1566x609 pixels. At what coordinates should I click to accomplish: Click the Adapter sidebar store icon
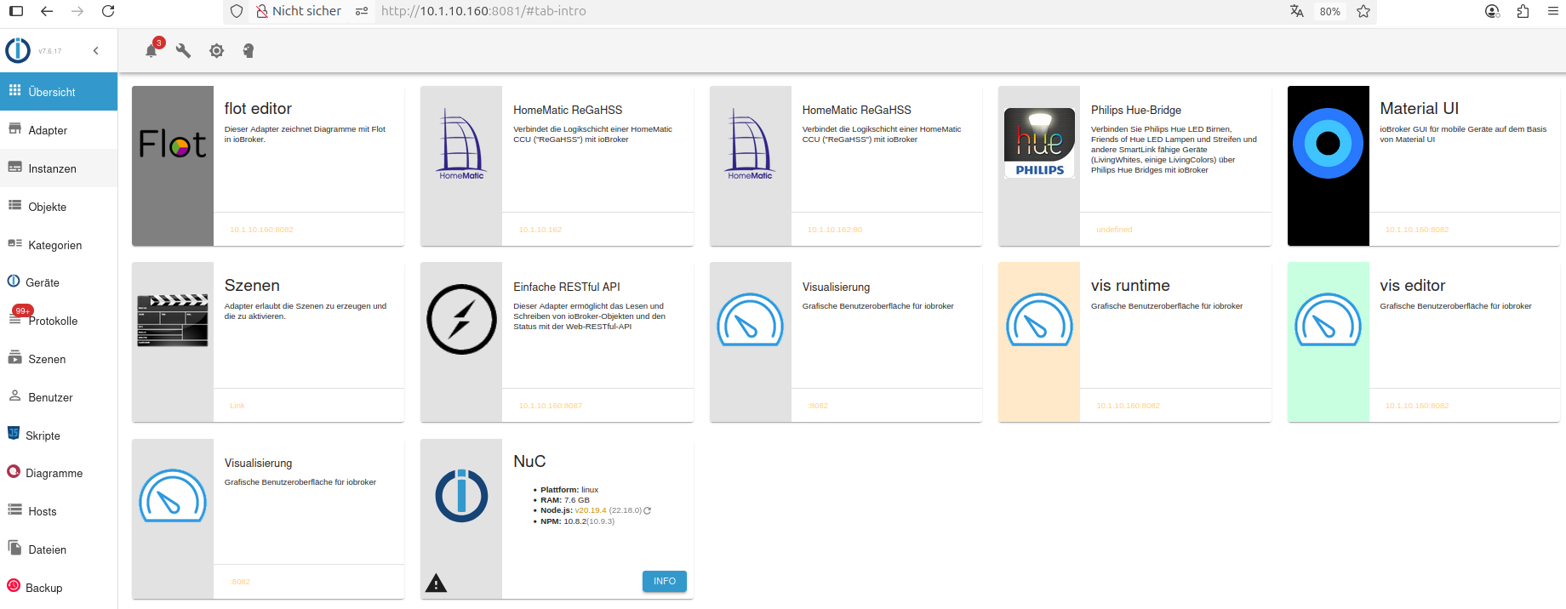(x=14, y=129)
